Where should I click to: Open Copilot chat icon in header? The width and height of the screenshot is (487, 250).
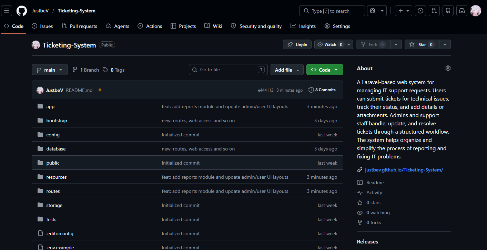[x=373, y=11]
